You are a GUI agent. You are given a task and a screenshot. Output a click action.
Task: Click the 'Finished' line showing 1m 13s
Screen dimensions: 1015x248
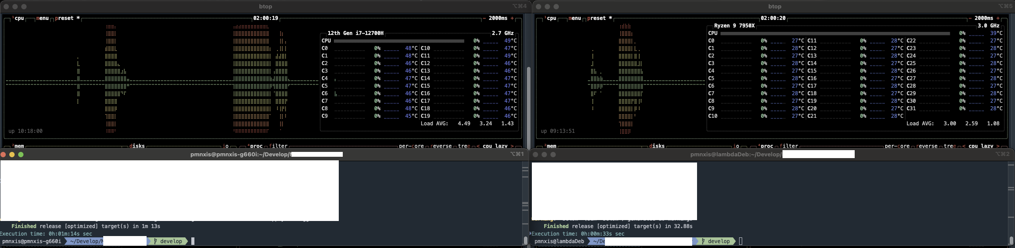pos(85,226)
